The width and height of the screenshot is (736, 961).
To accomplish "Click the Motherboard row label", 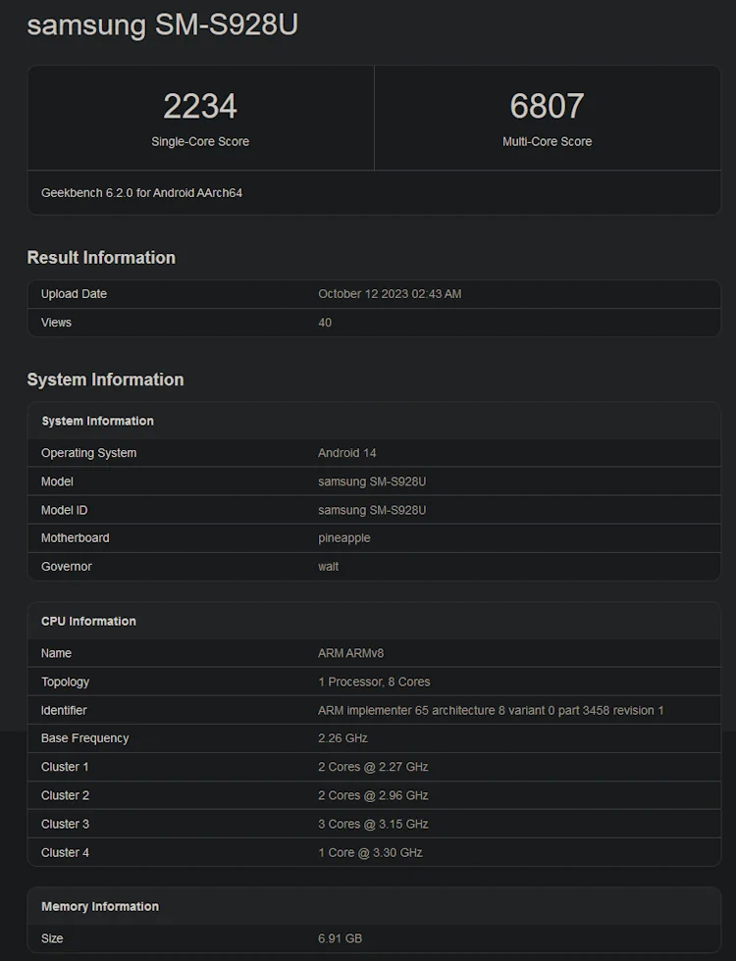I will [75, 538].
